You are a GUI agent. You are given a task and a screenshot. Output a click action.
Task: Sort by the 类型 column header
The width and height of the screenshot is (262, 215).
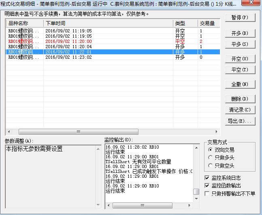click(x=185, y=23)
